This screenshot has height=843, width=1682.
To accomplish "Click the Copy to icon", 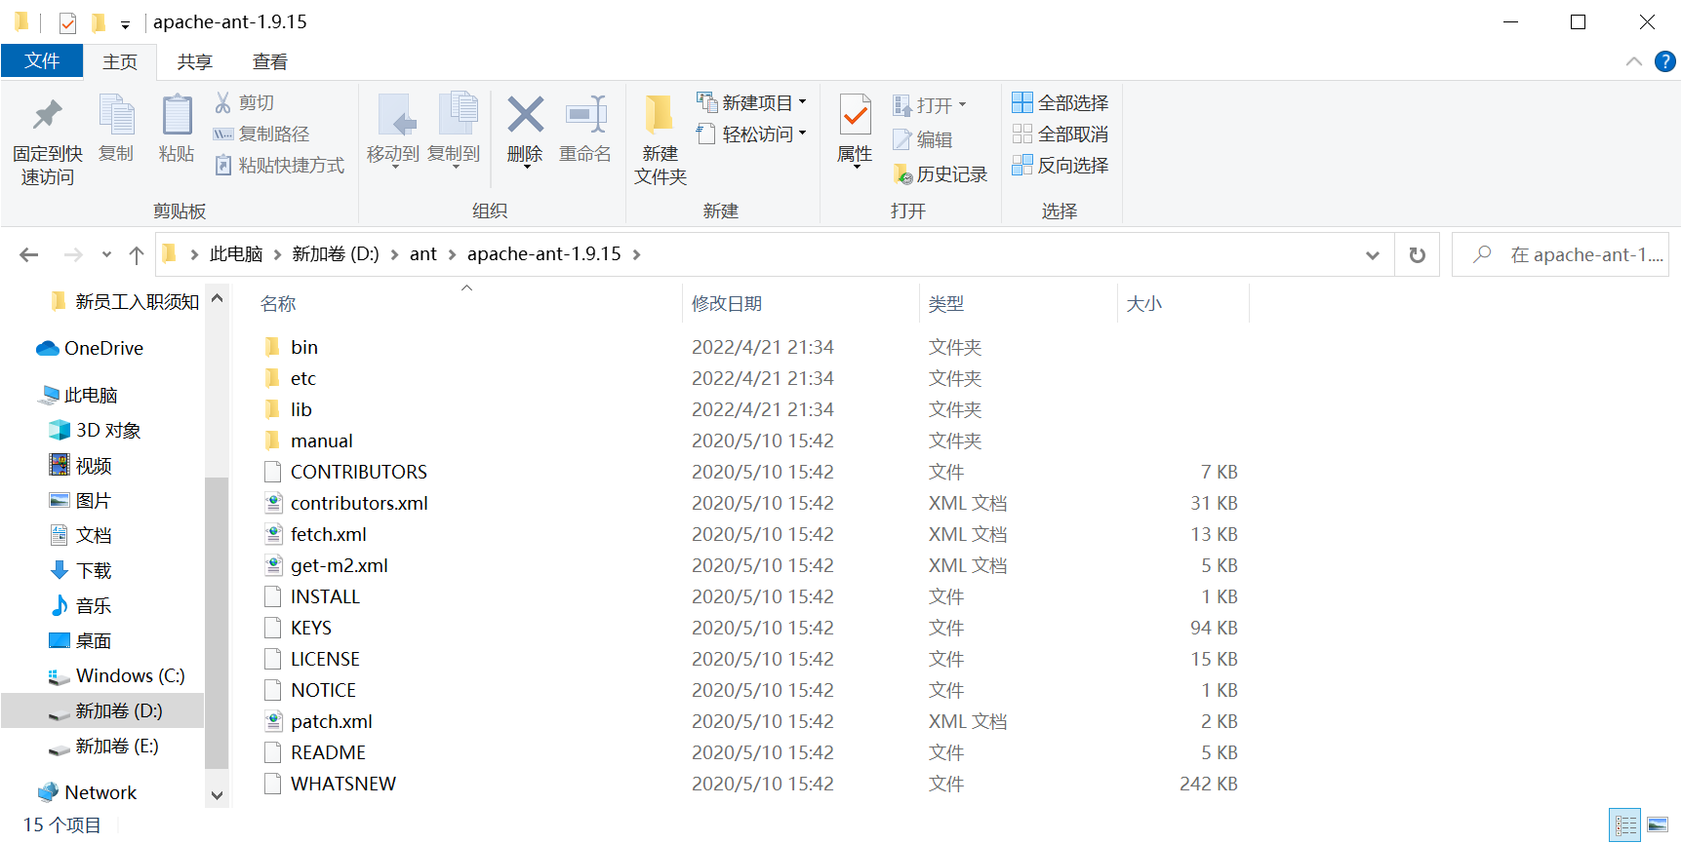I will [x=457, y=115].
